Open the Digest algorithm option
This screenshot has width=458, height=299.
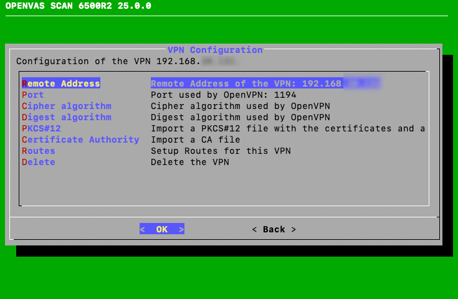(66, 117)
